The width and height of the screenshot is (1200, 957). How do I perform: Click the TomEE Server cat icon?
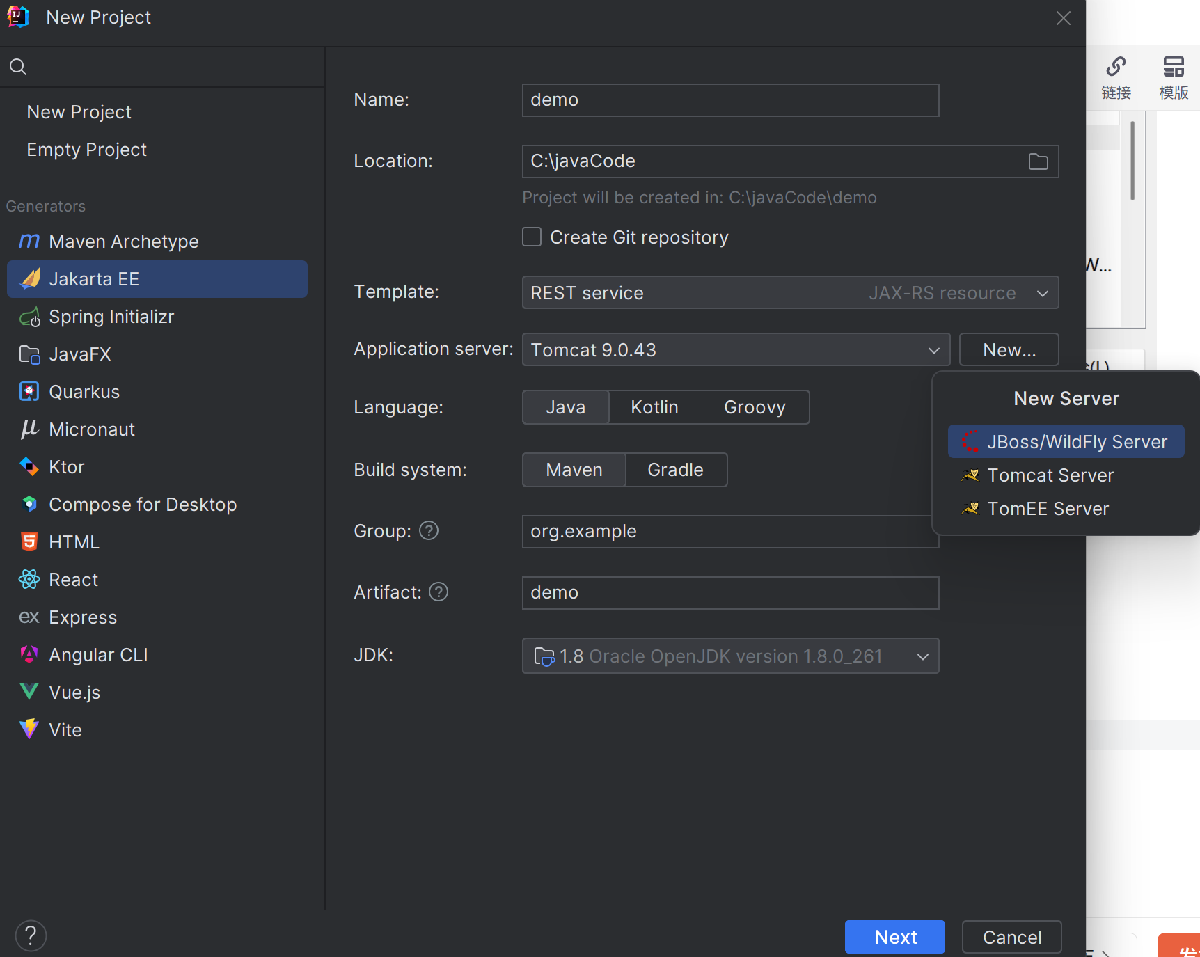pos(970,509)
